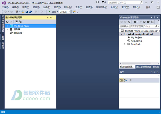Open the 调试(D) menu
The height and width of the screenshot is (114, 161).
57,7
